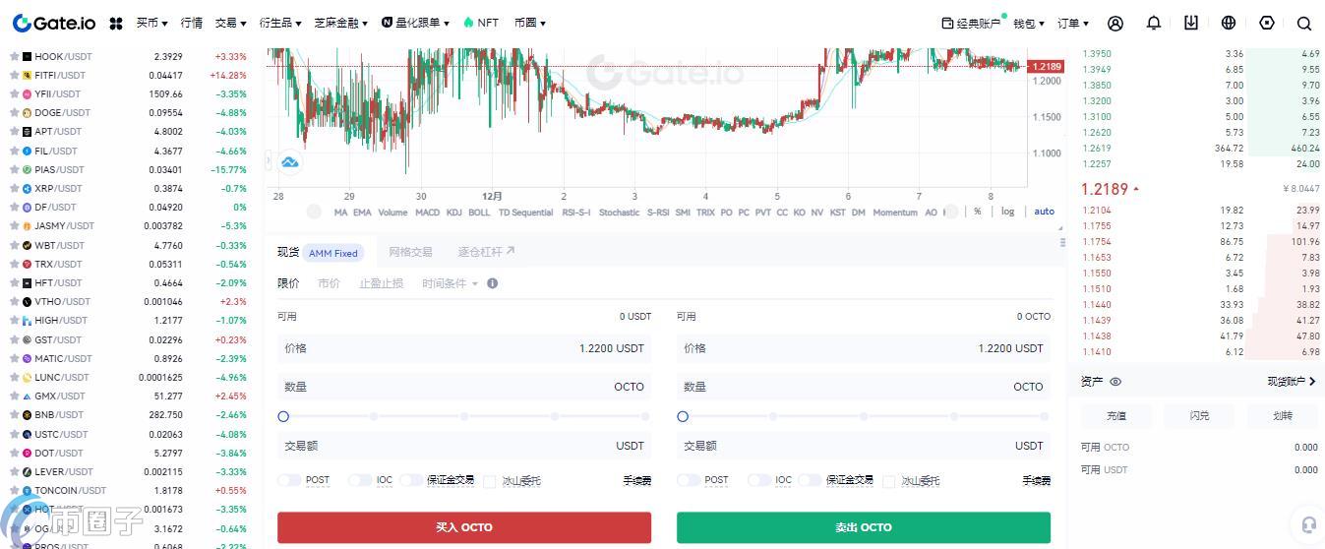Click the app download icon in header

tap(1190, 23)
